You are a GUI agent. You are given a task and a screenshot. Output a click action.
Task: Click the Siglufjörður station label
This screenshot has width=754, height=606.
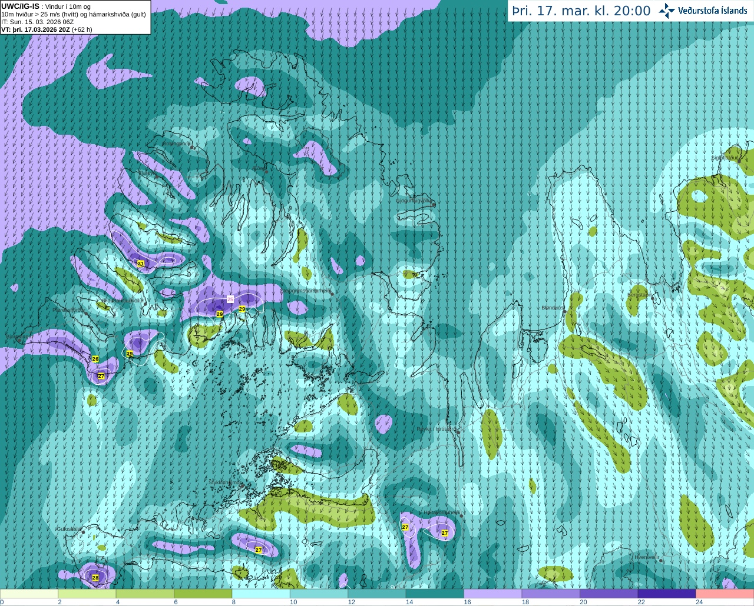pyautogui.click(x=725, y=157)
